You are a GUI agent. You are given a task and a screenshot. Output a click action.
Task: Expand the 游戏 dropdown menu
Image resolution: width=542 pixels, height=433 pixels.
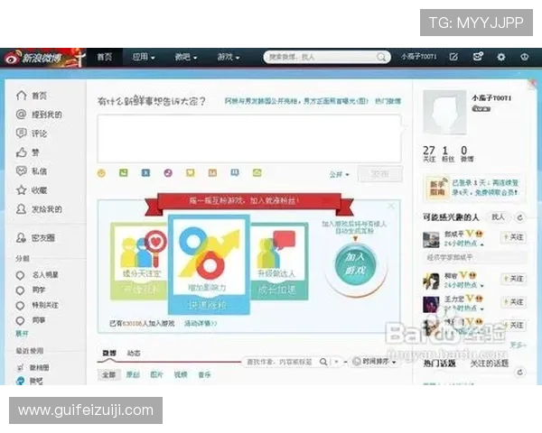[x=229, y=57]
